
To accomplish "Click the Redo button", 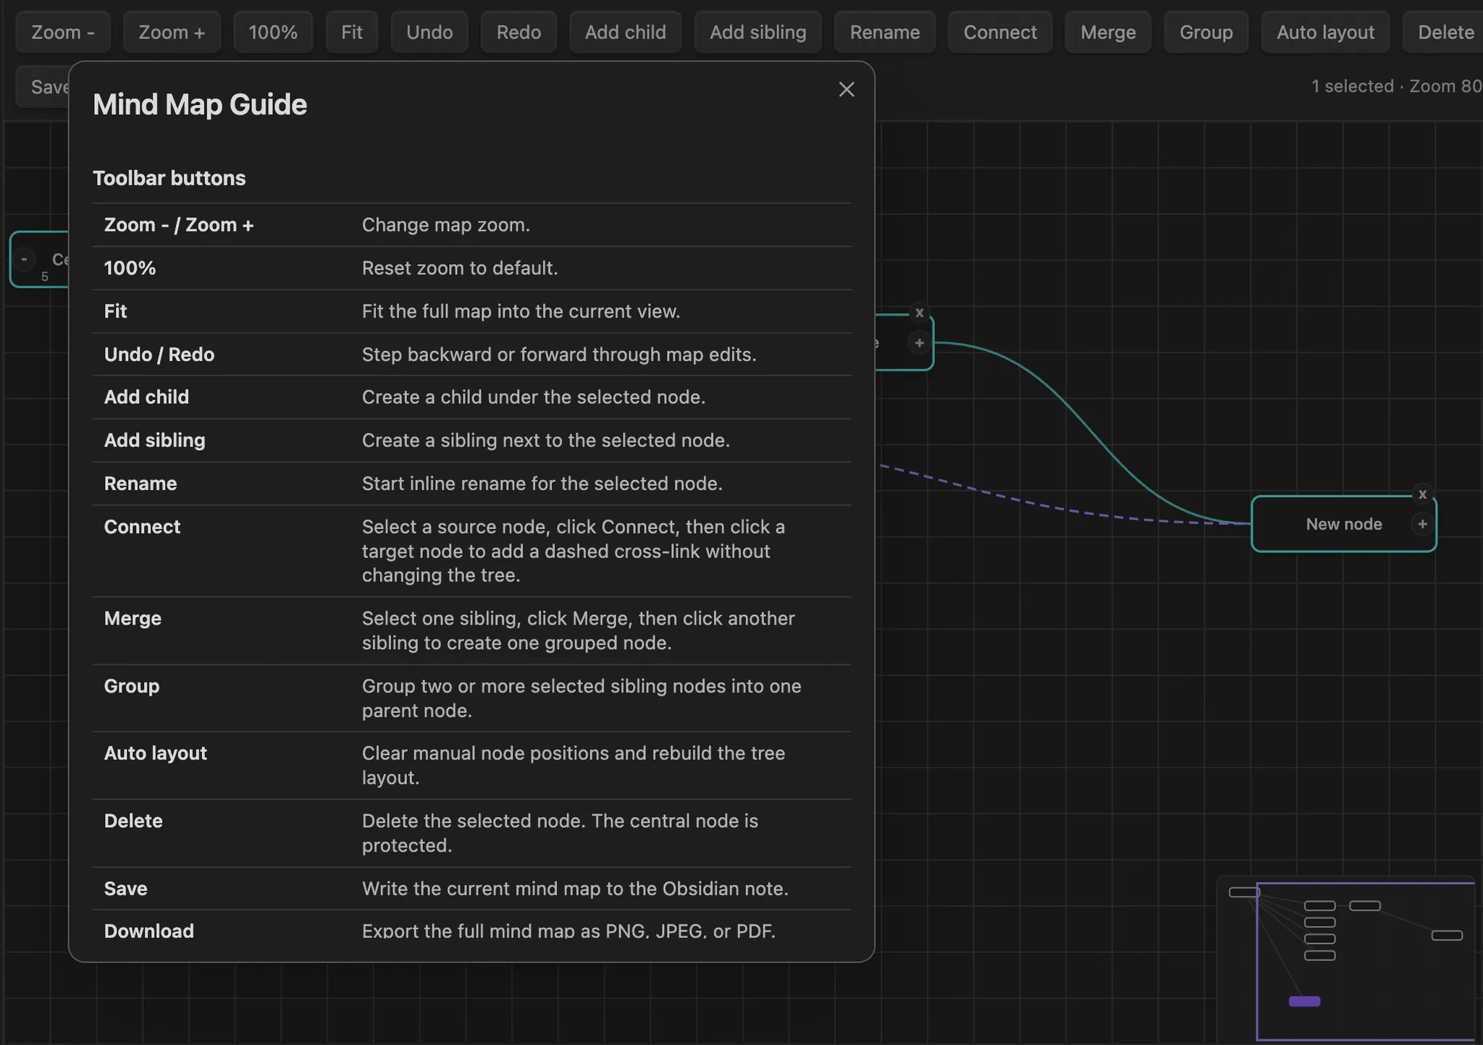I will [518, 33].
